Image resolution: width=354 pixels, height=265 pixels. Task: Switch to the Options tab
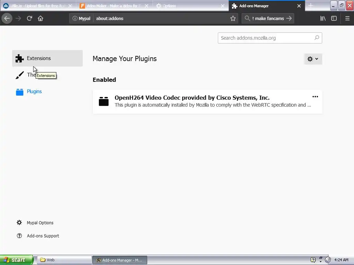click(190, 6)
